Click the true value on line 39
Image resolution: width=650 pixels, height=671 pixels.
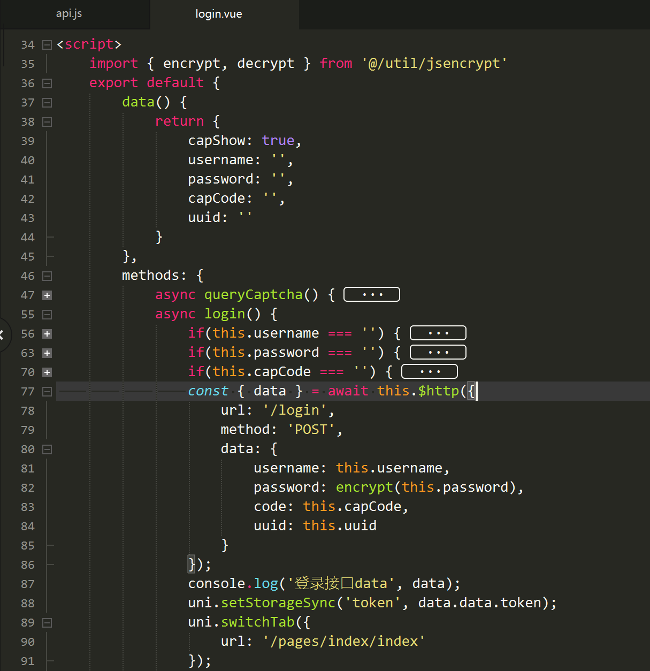pyautogui.click(x=278, y=140)
